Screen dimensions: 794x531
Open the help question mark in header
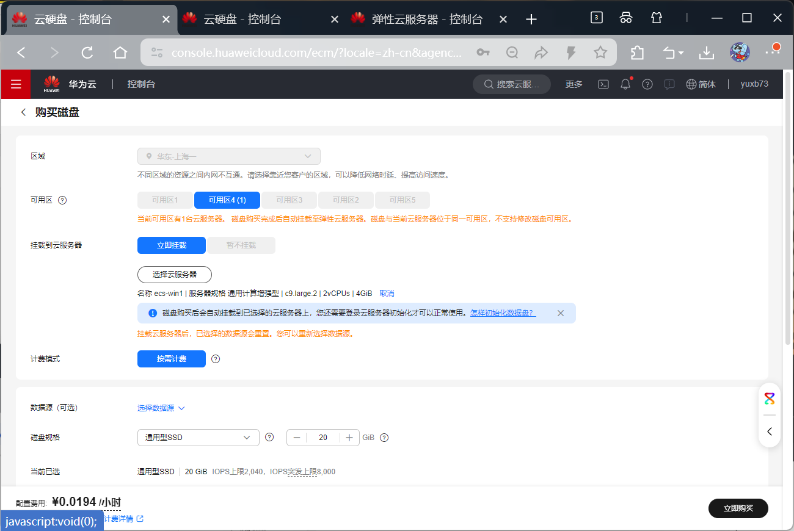click(x=647, y=84)
